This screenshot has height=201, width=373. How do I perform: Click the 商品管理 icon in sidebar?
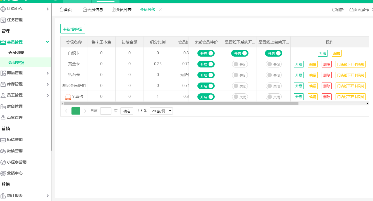tap(3, 73)
